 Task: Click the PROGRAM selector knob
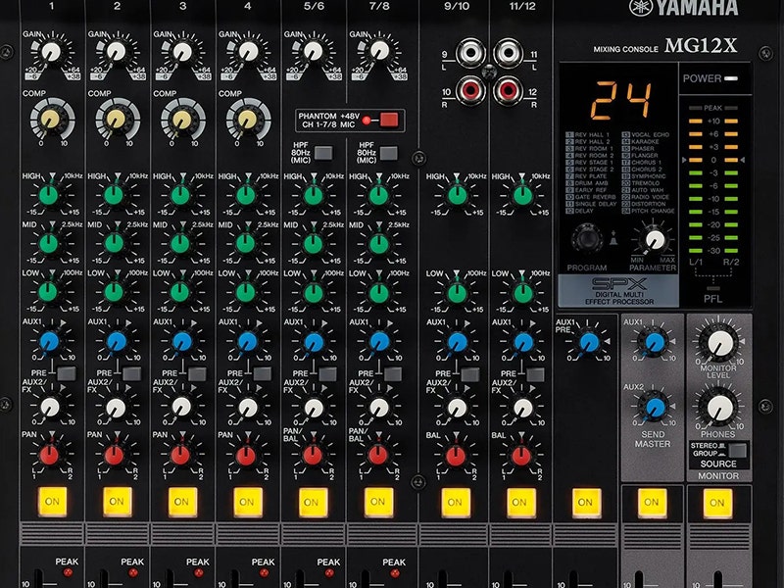pyautogui.click(x=587, y=238)
